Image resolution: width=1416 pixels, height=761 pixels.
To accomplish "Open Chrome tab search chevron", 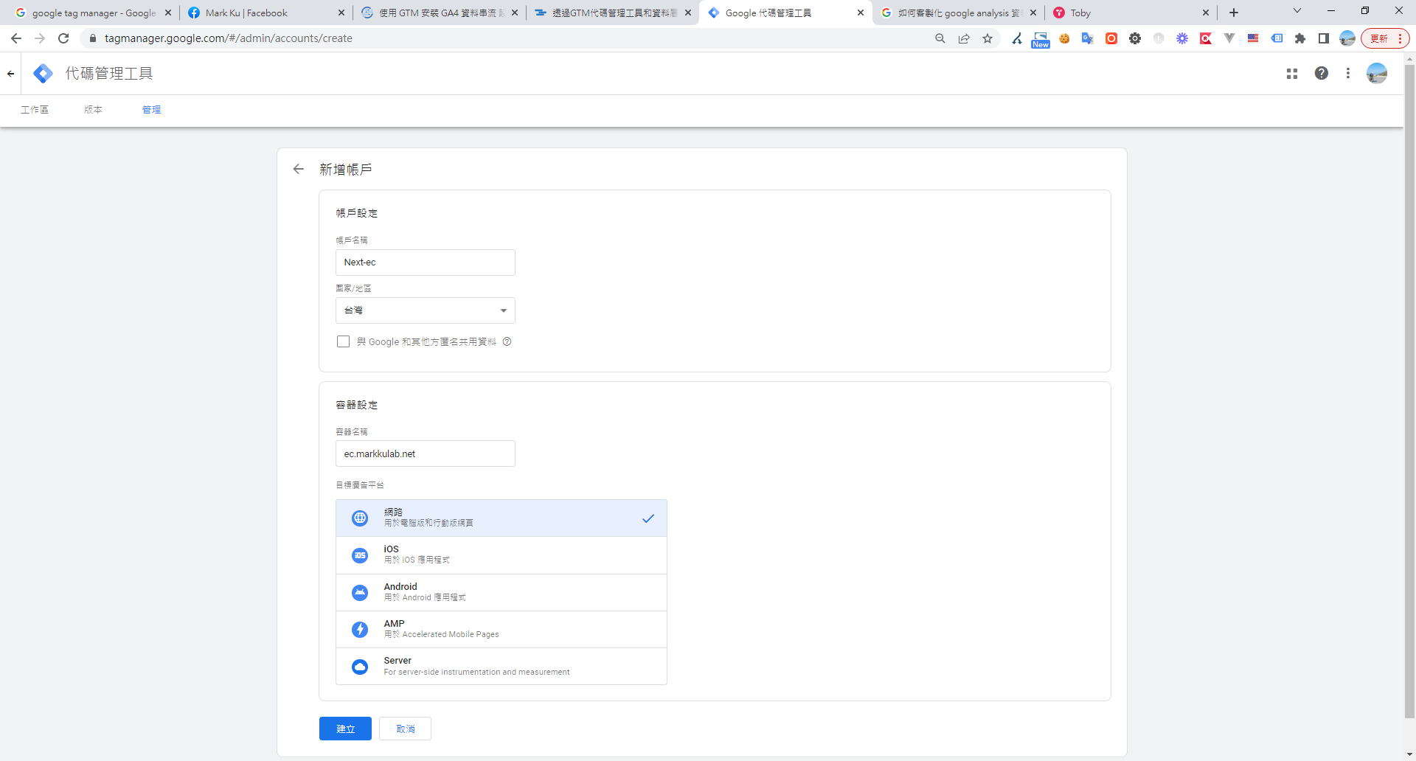I will point(1297,12).
